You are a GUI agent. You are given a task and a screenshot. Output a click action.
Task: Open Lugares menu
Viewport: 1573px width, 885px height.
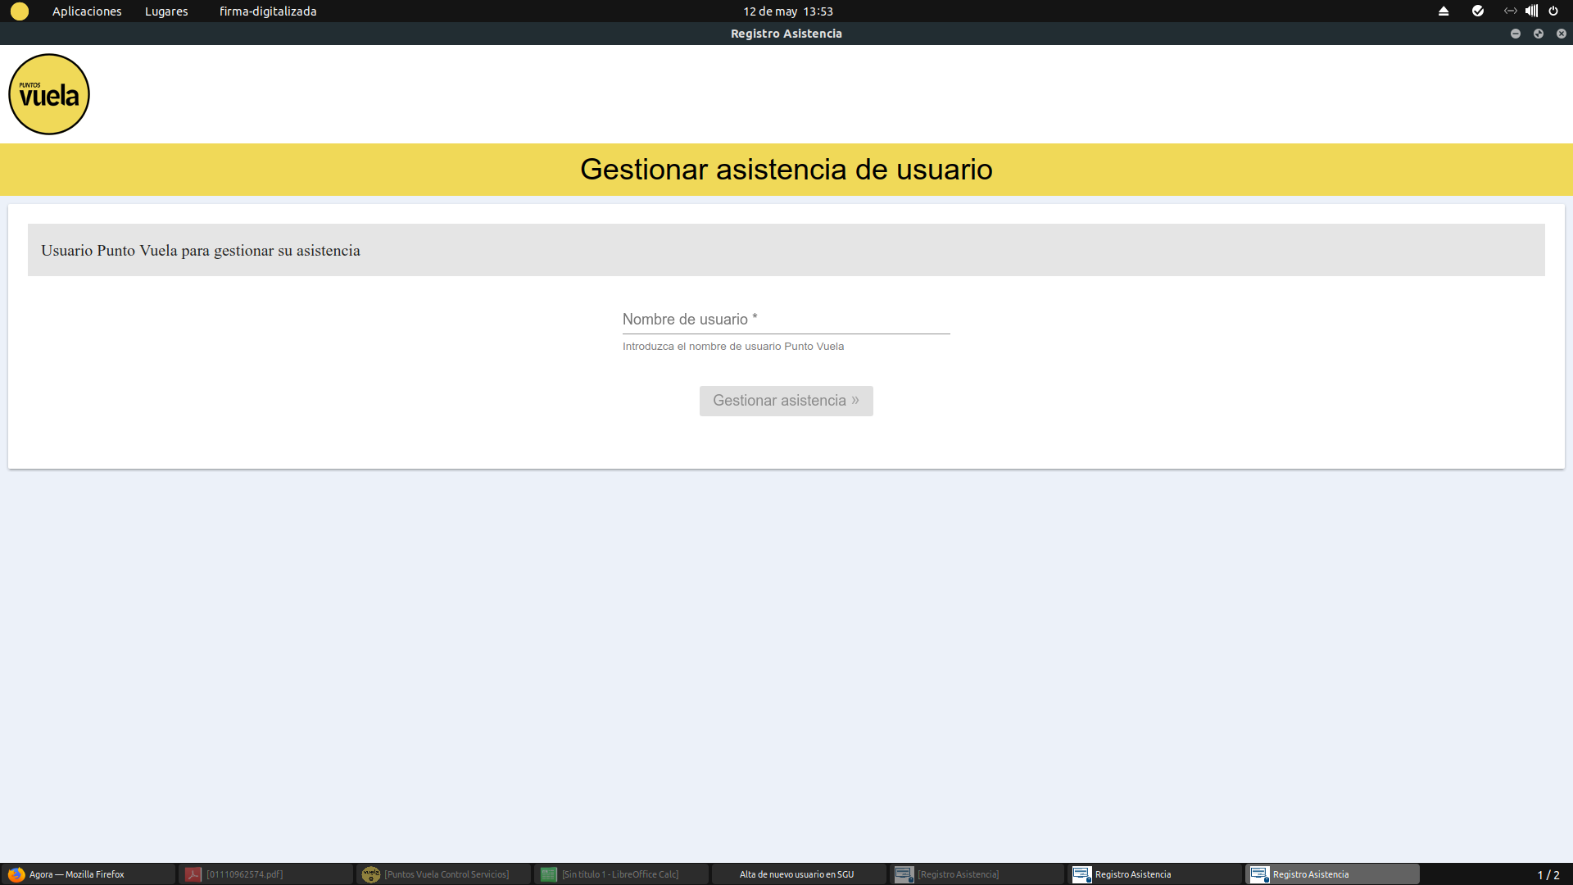pos(166,11)
